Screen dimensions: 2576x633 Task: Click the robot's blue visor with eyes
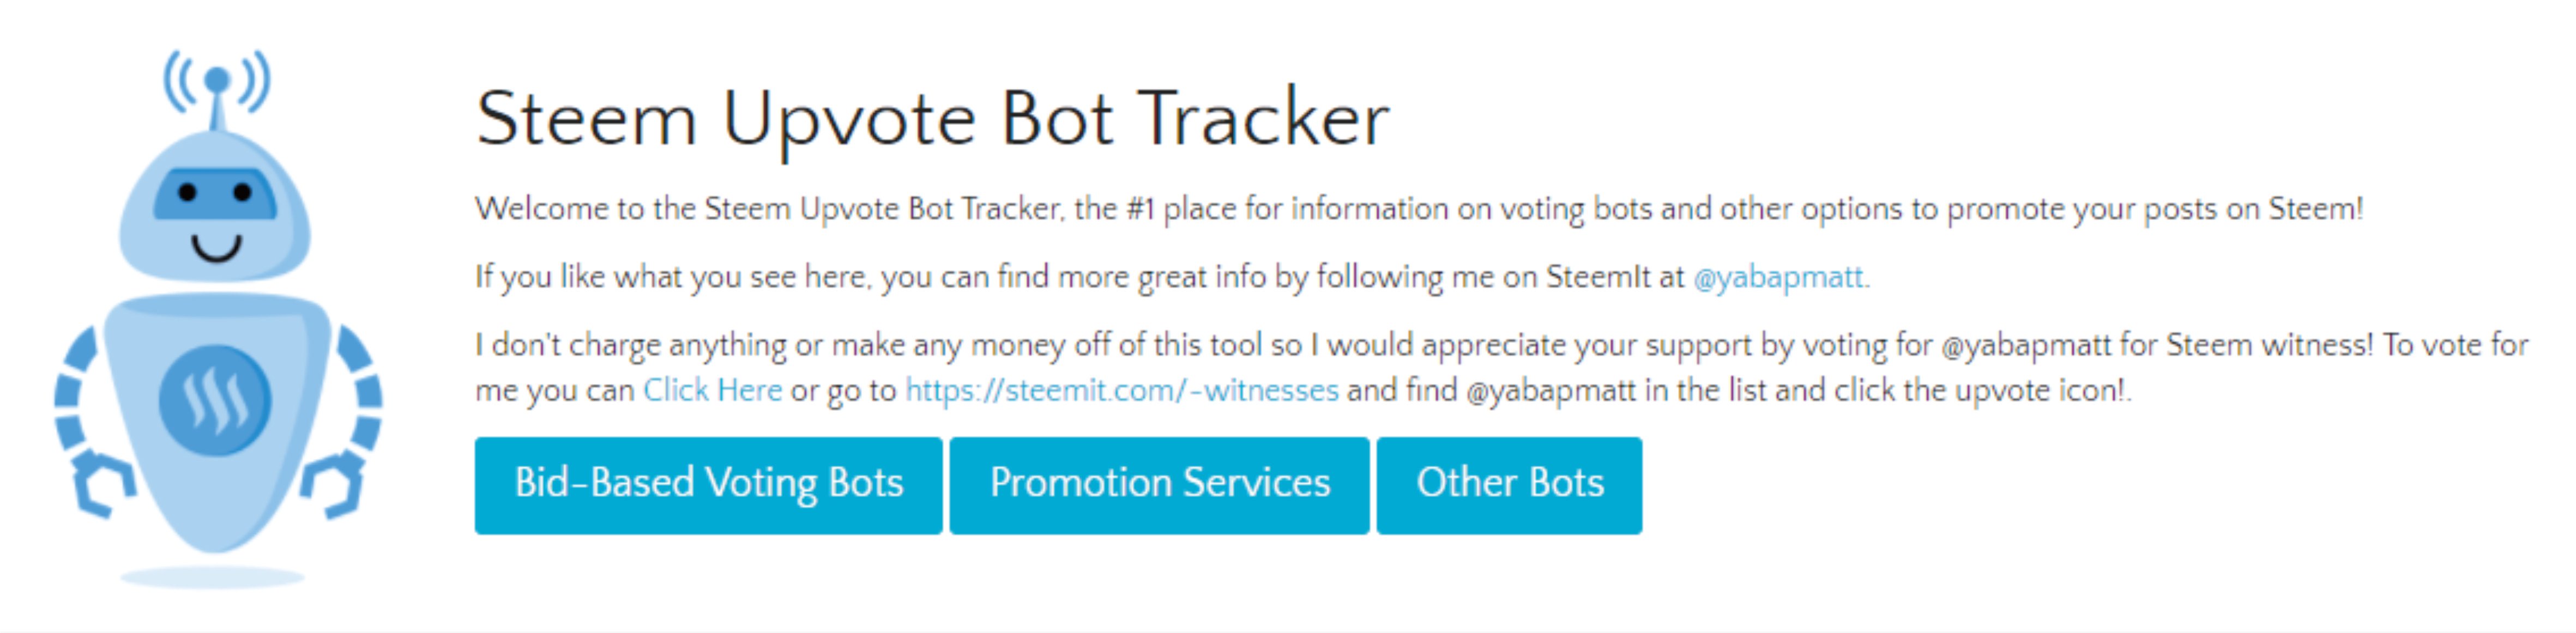(214, 194)
